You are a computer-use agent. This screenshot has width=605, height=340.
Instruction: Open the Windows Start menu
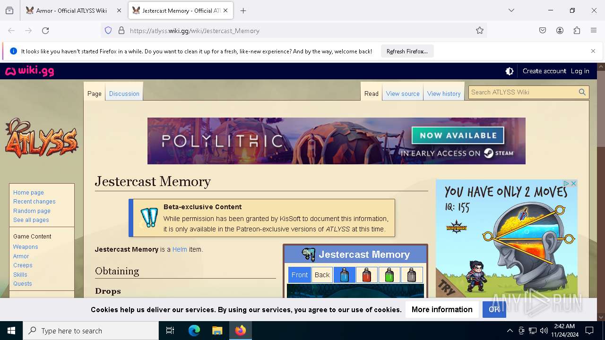click(11, 331)
